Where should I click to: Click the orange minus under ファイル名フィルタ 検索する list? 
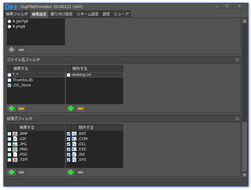coord(21,108)
